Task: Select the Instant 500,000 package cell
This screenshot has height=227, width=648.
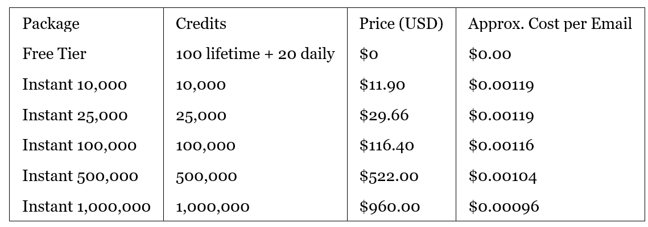Action: click(80, 176)
